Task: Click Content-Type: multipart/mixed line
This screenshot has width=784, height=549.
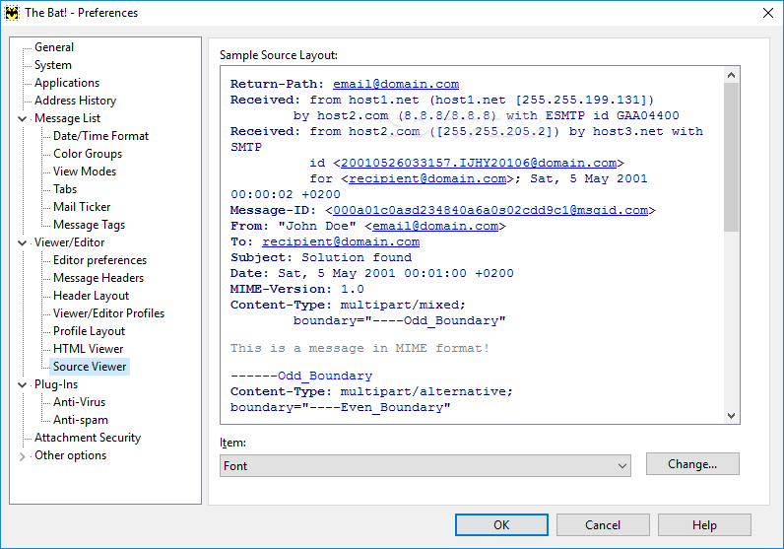Action: 348,305
